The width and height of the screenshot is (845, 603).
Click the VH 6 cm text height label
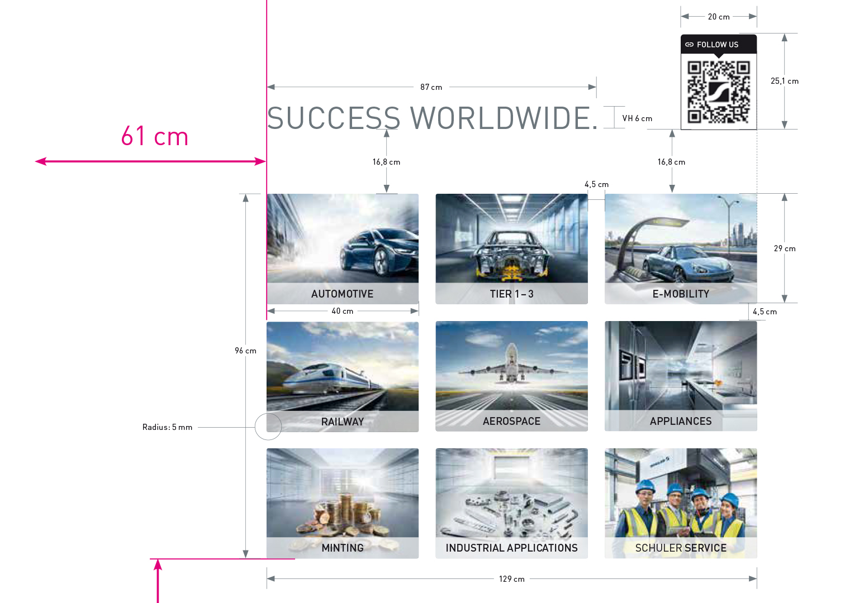point(637,118)
